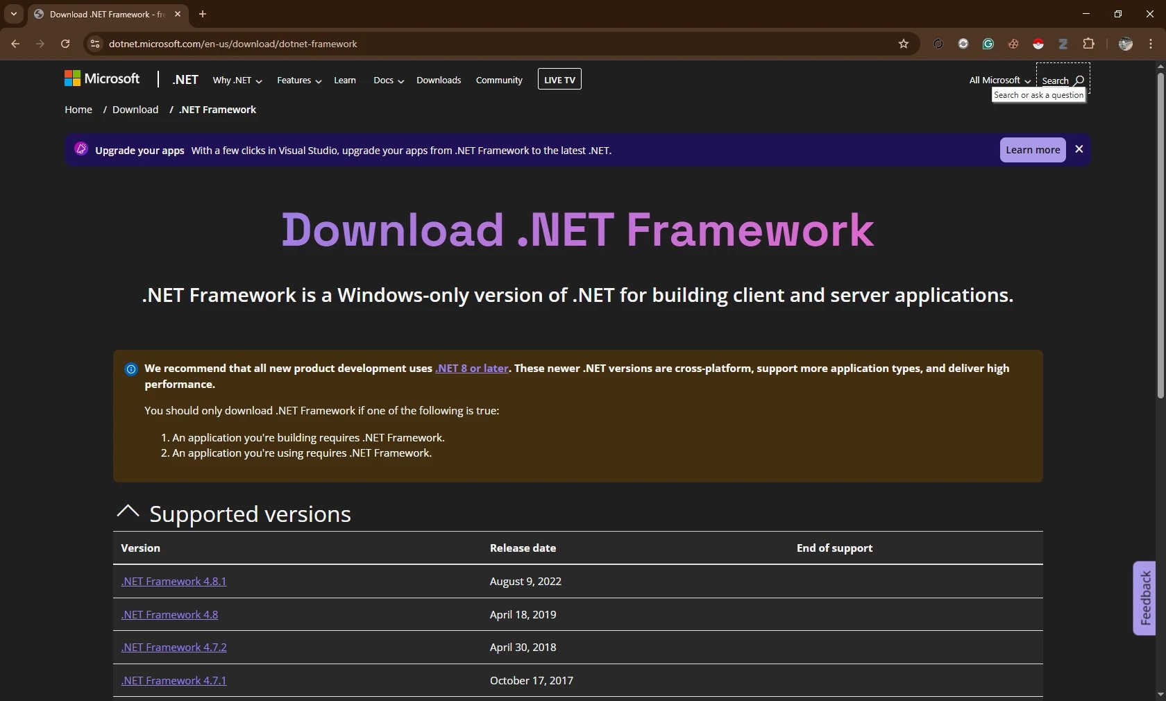
Task: View site information icon in address bar
Action: point(95,44)
